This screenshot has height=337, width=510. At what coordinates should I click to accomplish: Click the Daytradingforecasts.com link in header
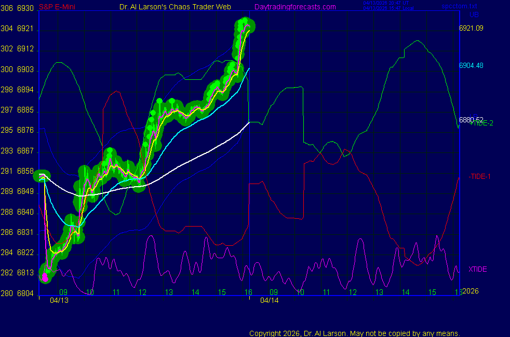pyautogui.click(x=294, y=7)
